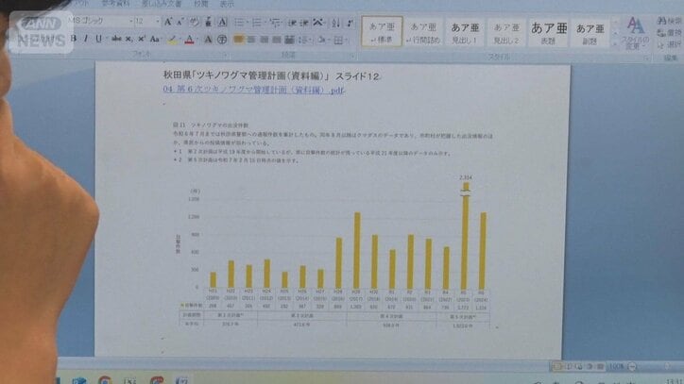Open the font name combo box
The width and height of the screenshot is (684, 384).
pyautogui.click(x=101, y=21)
